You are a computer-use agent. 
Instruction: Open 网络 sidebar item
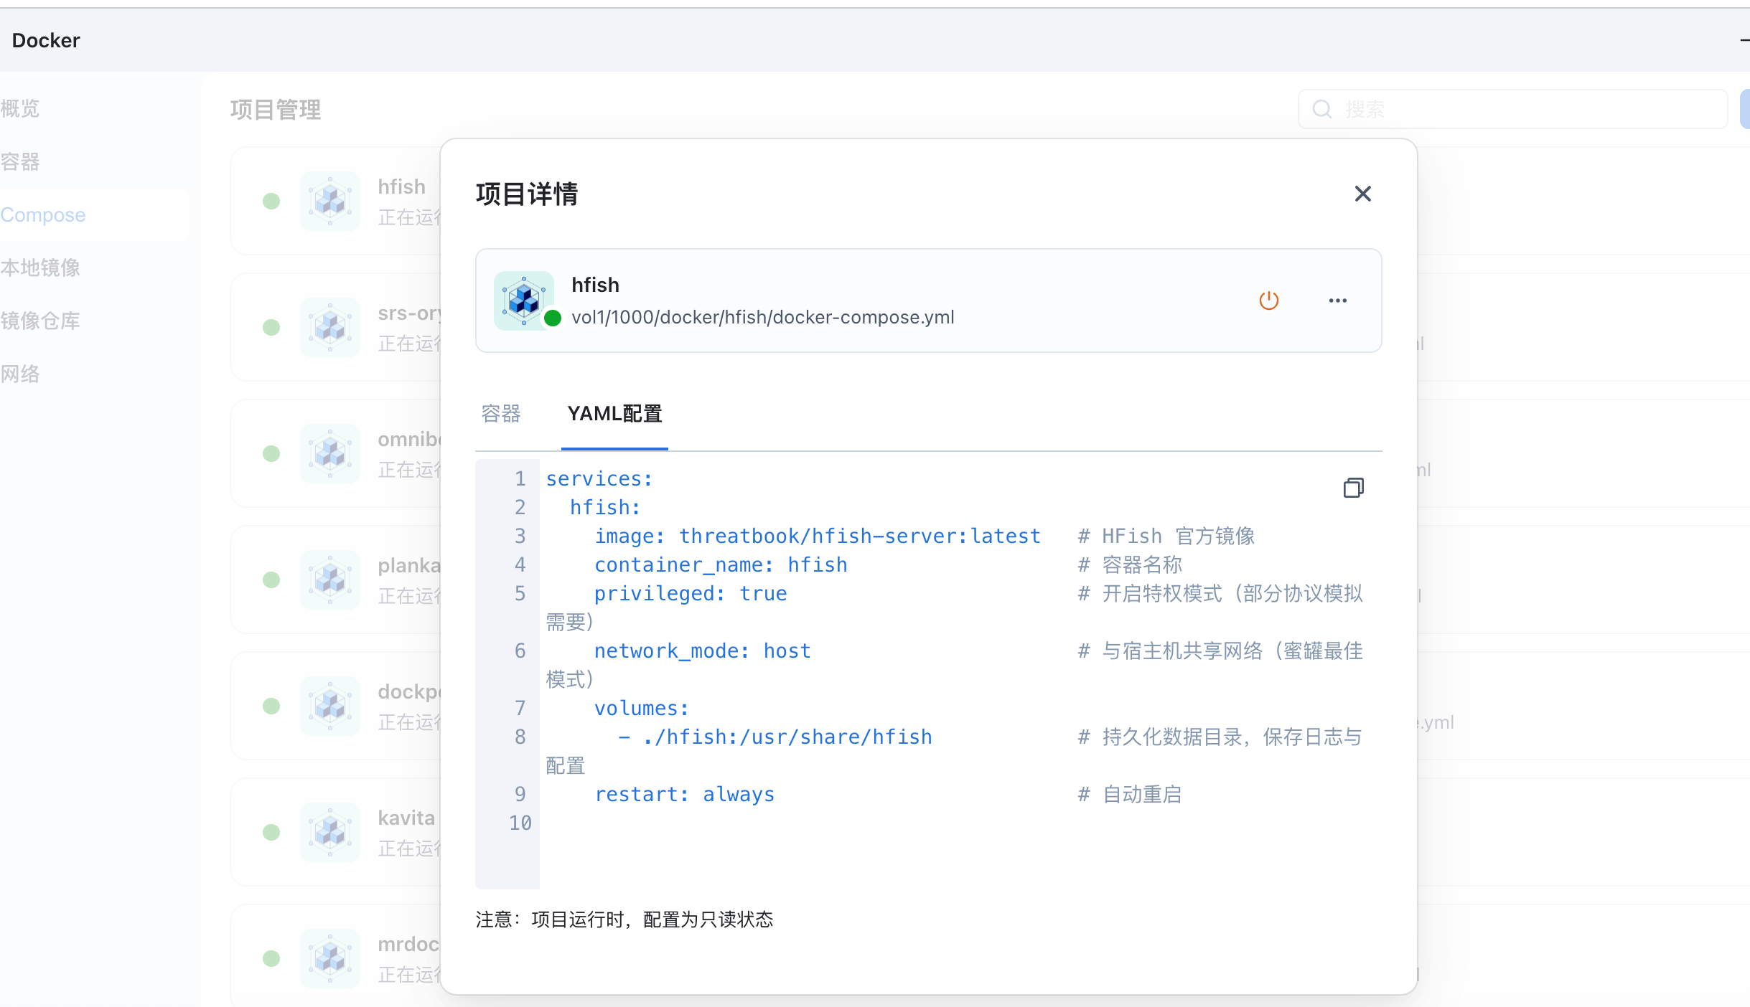pyautogui.click(x=20, y=374)
